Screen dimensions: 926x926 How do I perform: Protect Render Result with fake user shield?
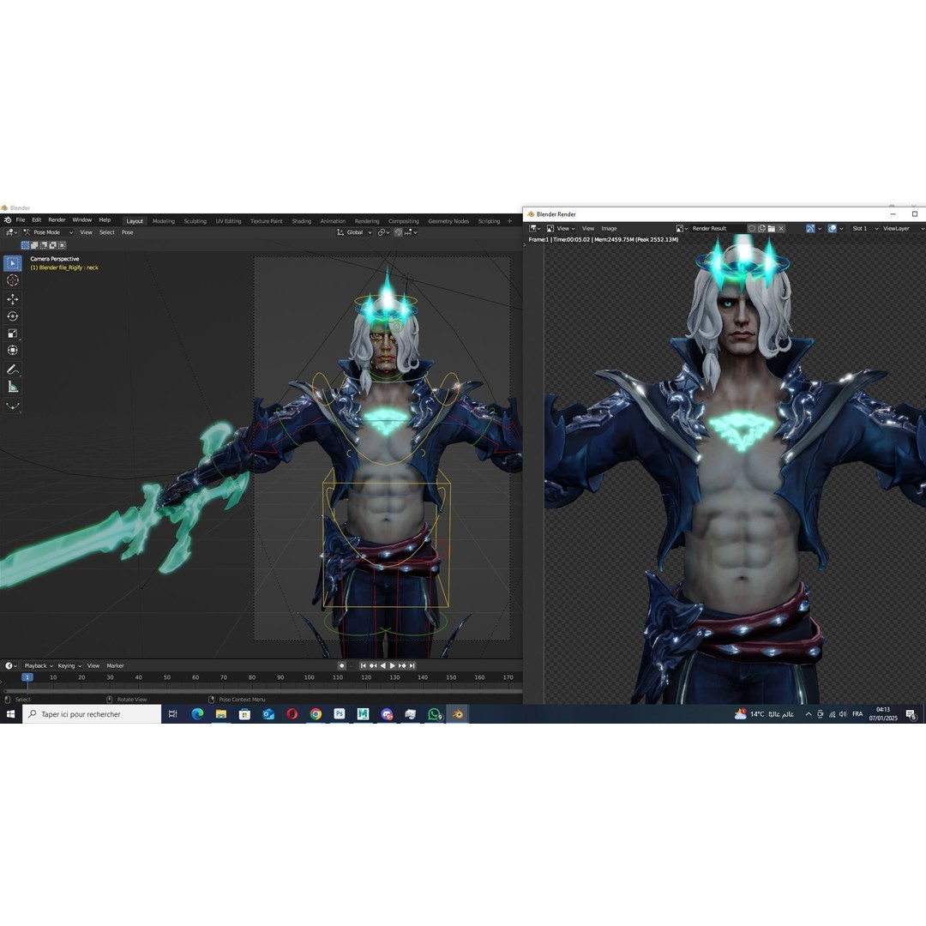[752, 229]
